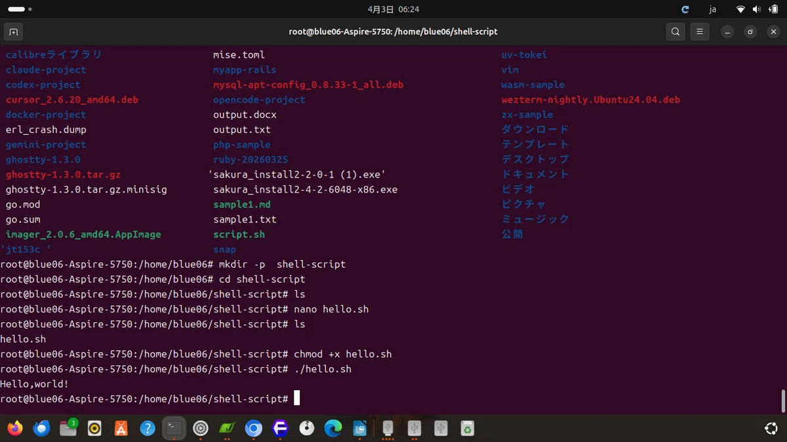
Task: Open a new terminal tab
Action: [x=13, y=31]
